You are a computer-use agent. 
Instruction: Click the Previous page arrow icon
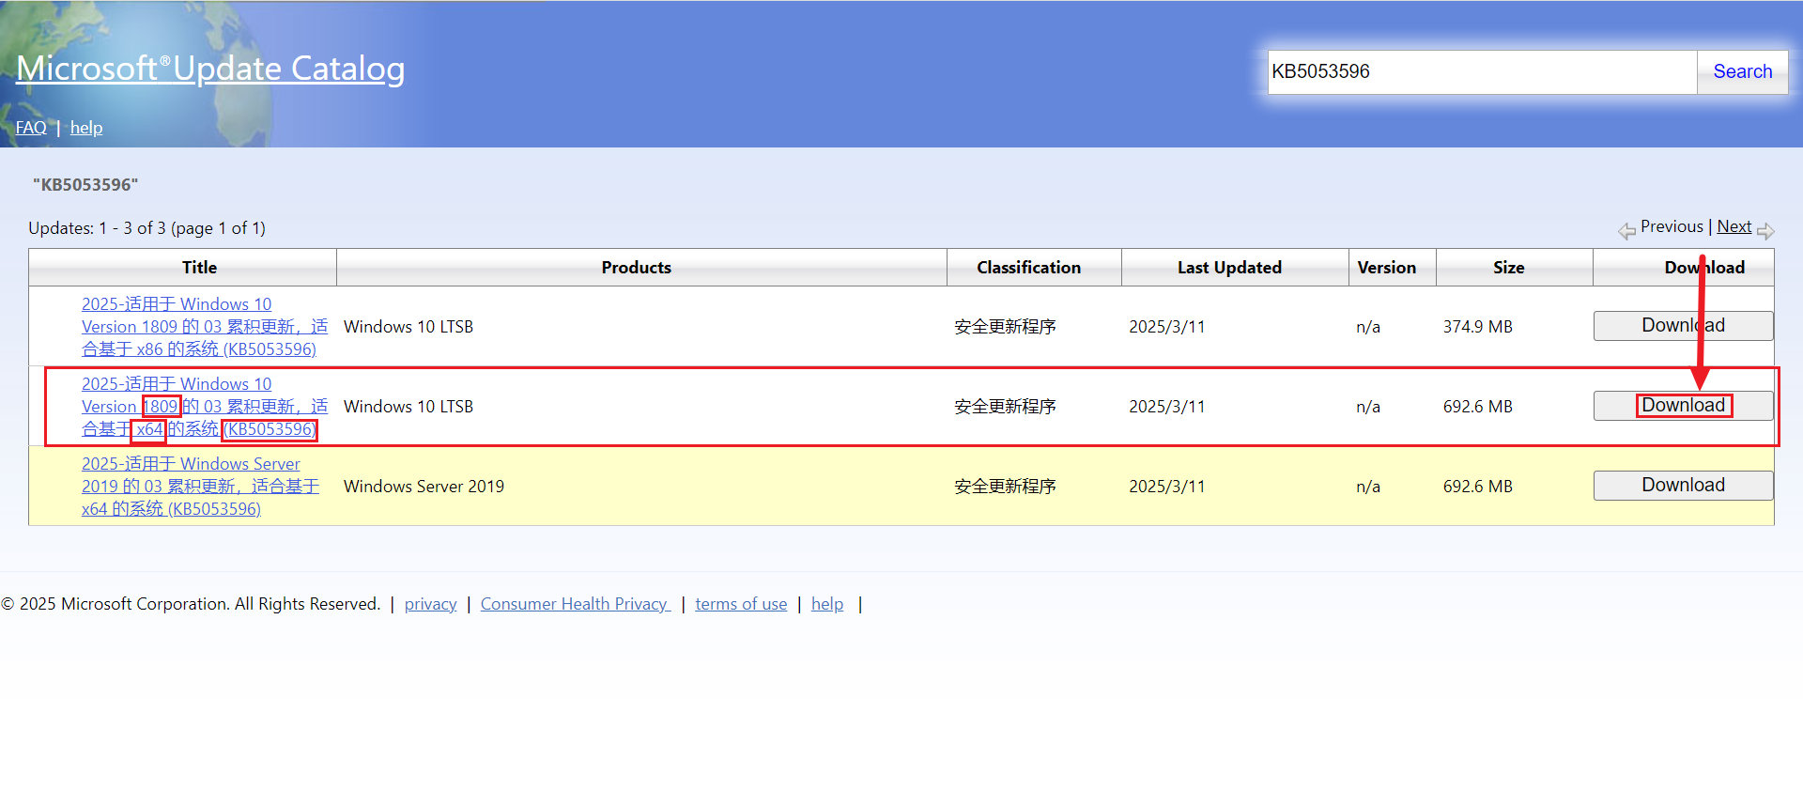click(1626, 230)
